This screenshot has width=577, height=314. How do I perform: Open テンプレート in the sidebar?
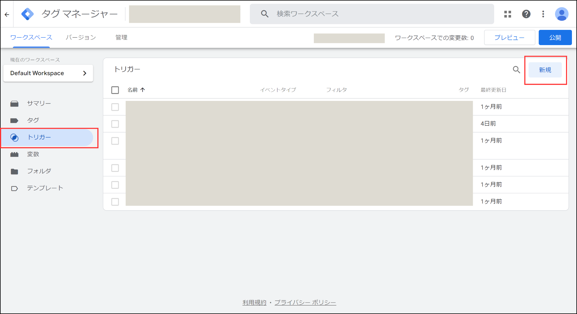pyautogui.click(x=45, y=188)
